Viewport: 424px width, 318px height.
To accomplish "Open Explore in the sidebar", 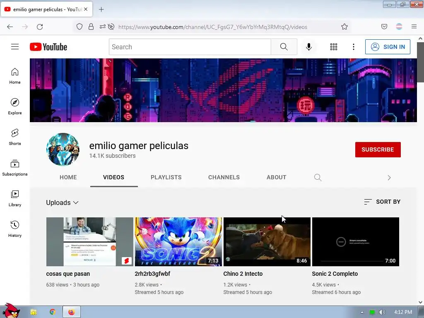I will [x=15, y=106].
